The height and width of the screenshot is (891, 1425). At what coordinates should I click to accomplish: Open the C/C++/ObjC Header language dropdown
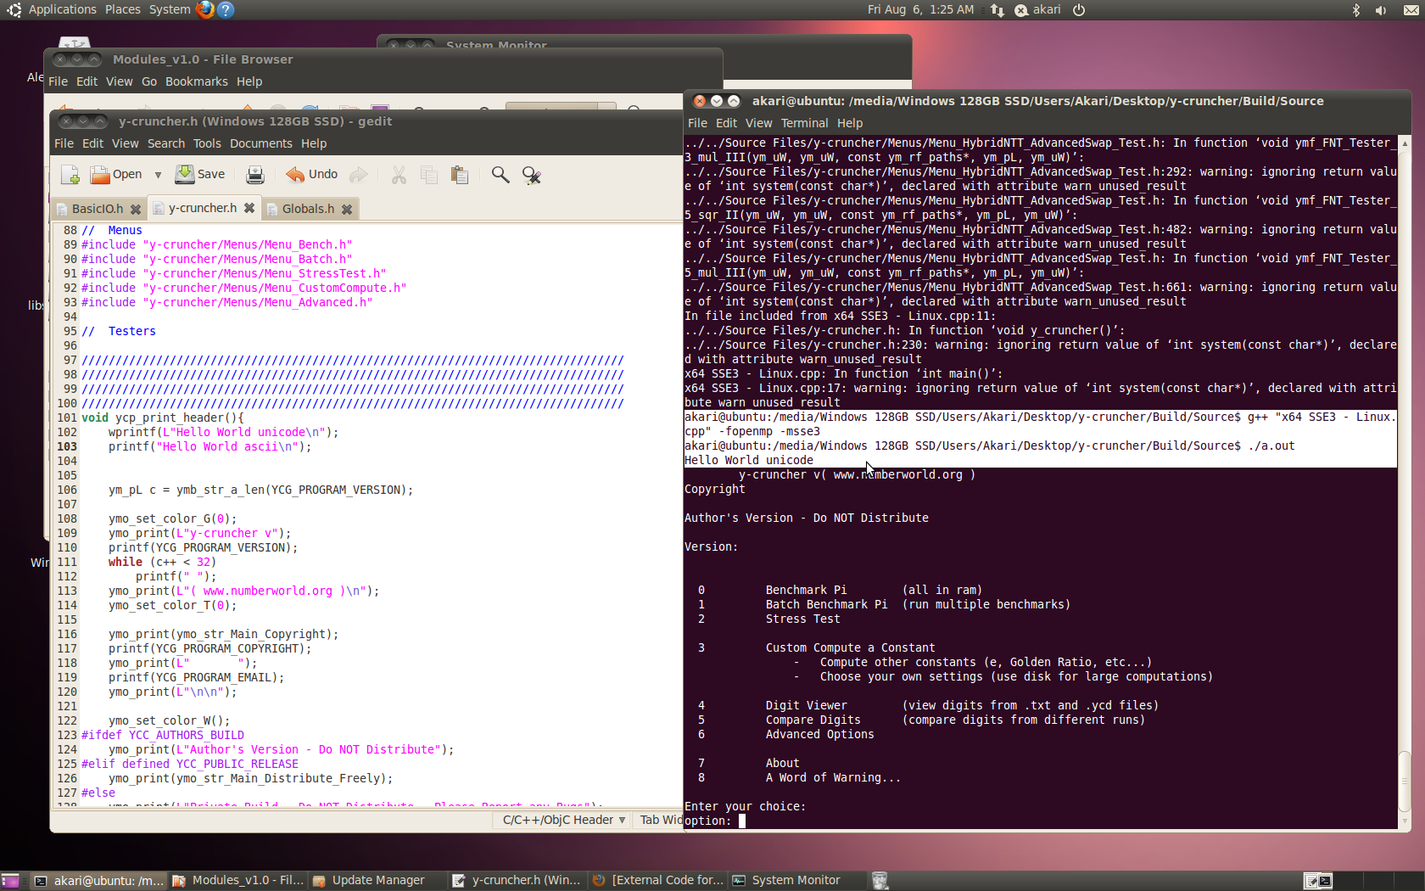tap(563, 820)
